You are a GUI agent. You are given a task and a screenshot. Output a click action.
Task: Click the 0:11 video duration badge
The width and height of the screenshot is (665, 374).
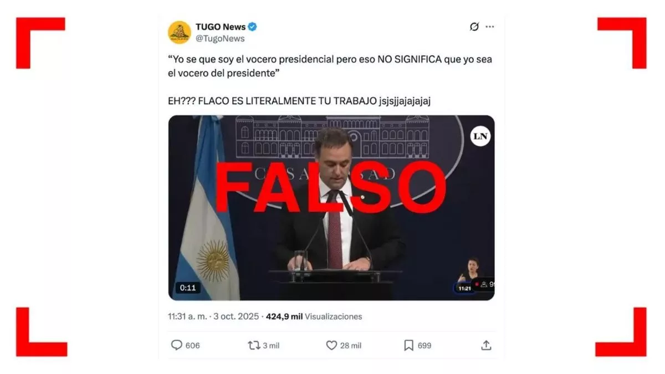(188, 288)
